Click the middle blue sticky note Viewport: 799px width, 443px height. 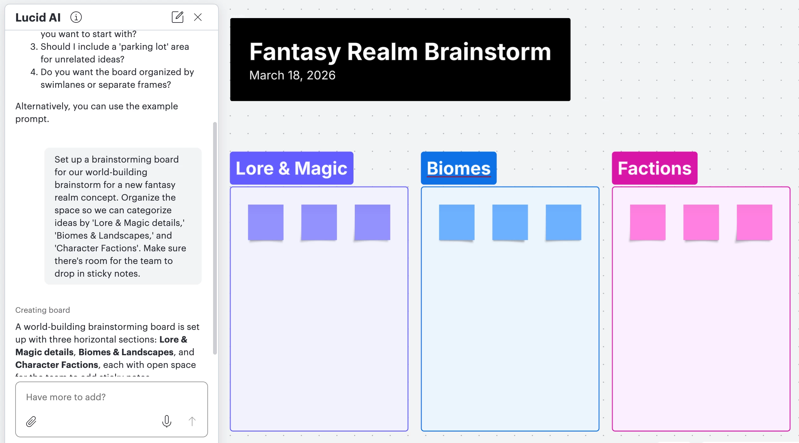[510, 222]
